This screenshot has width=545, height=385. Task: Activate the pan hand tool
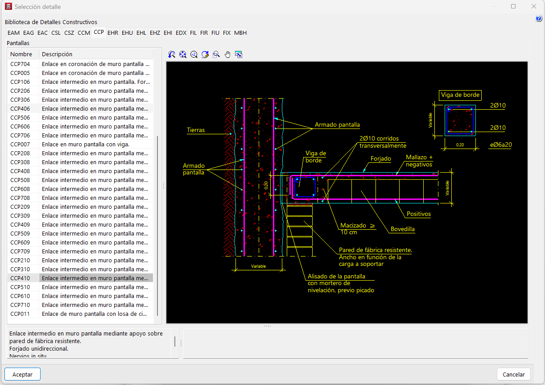227,54
